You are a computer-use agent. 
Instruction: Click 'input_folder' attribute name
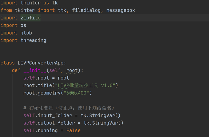pos(55,115)
